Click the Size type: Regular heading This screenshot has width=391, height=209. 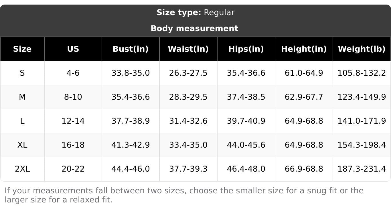[x=195, y=13]
